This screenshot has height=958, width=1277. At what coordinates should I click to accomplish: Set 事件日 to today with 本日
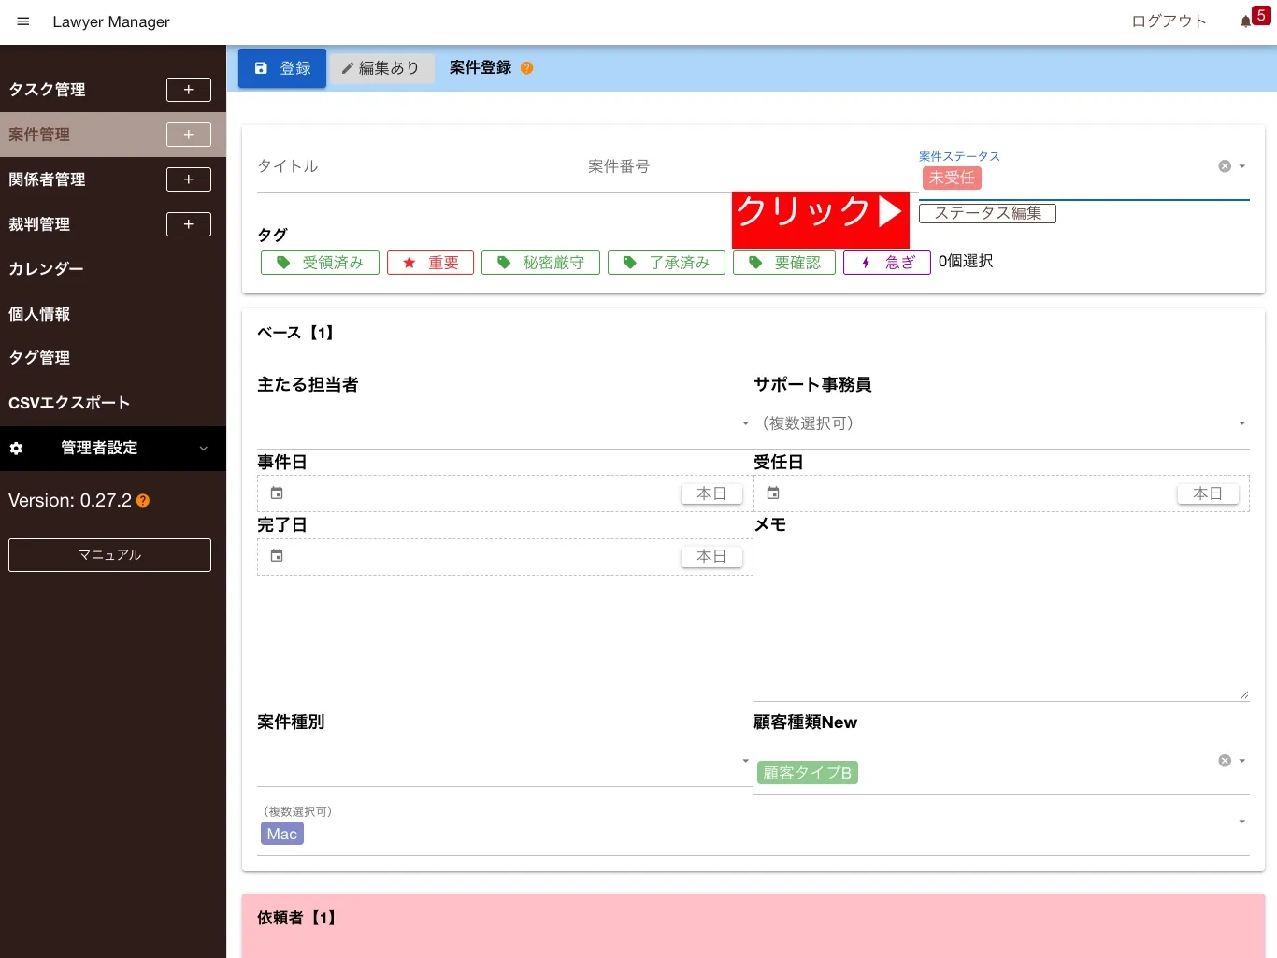tap(711, 493)
